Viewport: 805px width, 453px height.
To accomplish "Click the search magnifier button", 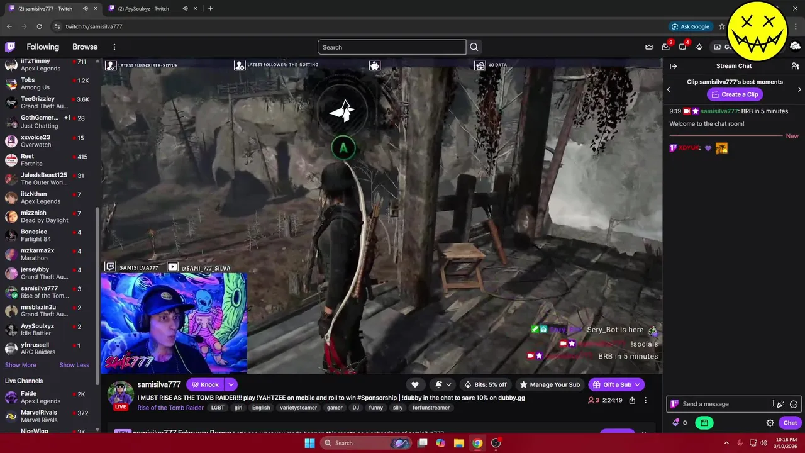I will point(474,47).
